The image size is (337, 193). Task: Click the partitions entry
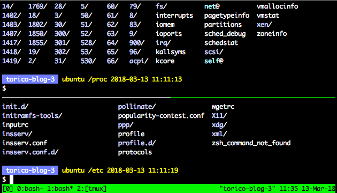click(223, 25)
